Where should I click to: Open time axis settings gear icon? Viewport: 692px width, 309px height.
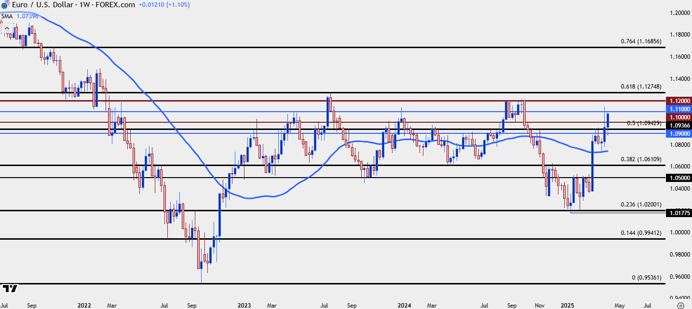point(680,305)
